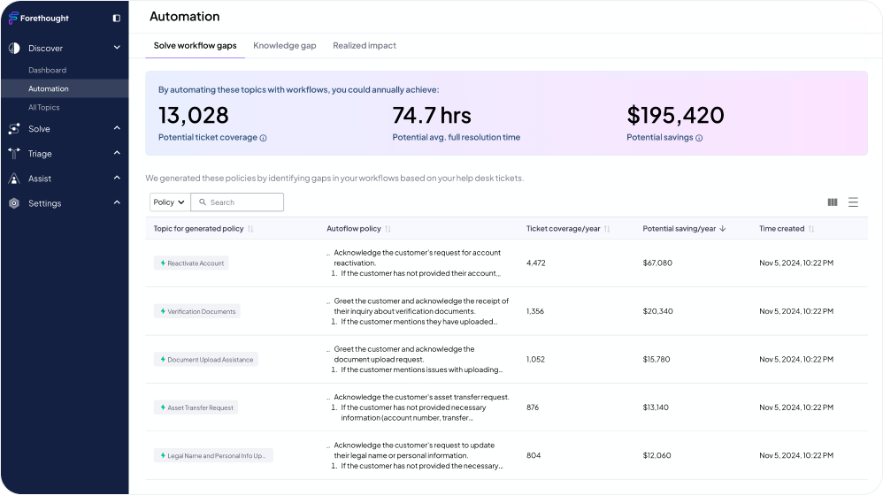The height and width of the screenshot is (495, 883).
Task: Open Settings gear in sidebar
Action: (13, 203)
